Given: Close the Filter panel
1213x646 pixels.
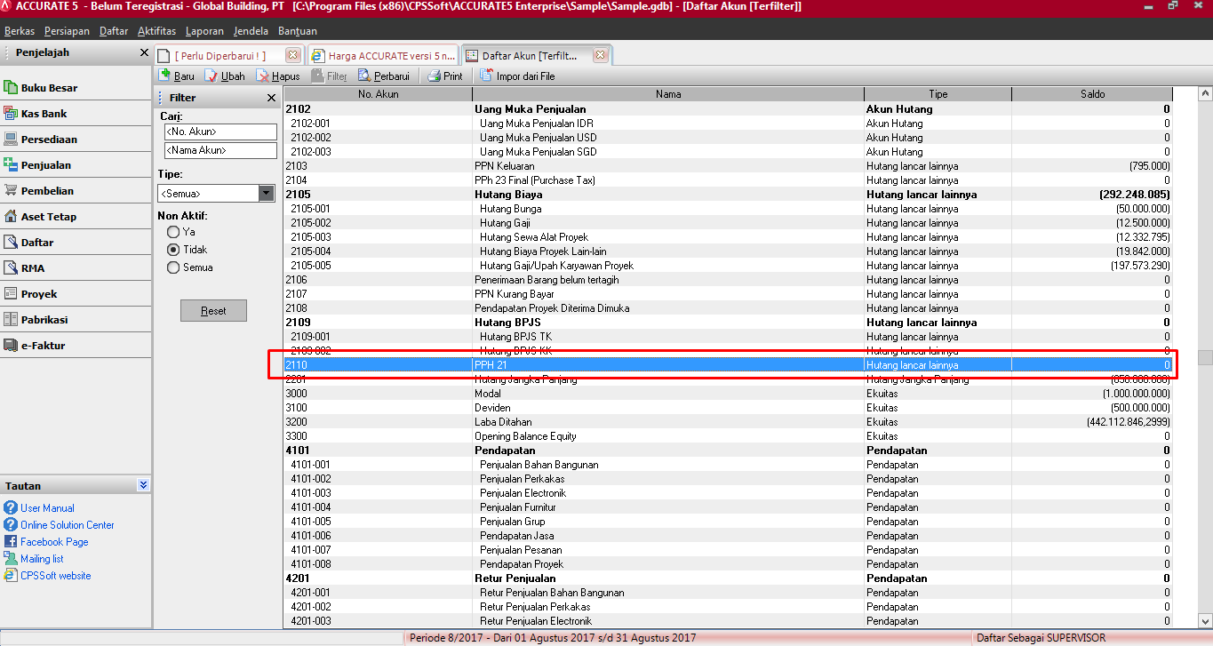Looking at the screenshot, I should click(x=271, y=98).
